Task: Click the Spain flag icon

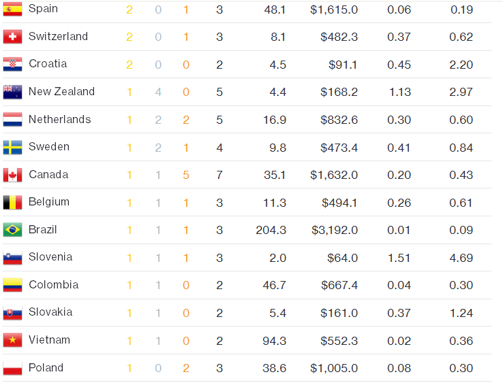Action: 12,9
